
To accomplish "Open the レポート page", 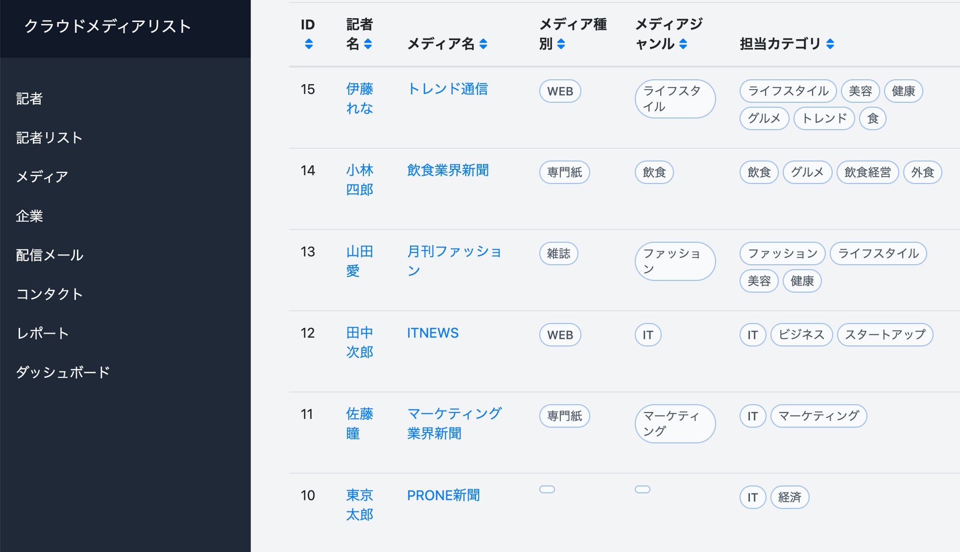I will (x=42, y=333).
